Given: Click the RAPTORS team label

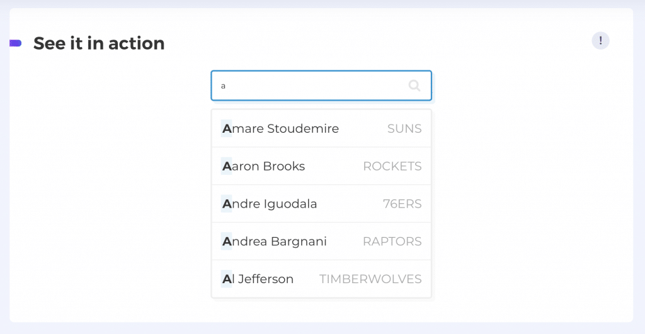Looking at the screenshot, I should coord(392,241).
